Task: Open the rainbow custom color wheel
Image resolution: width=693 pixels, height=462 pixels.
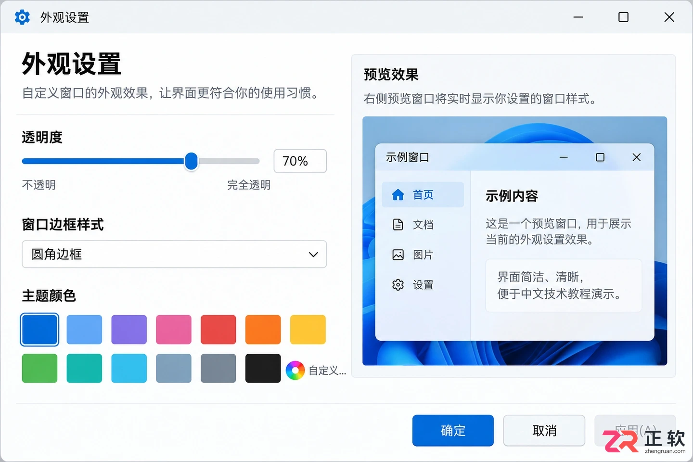Action: [295, 371]
